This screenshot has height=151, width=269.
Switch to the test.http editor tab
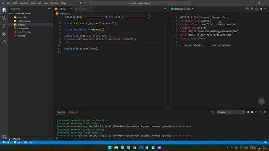point(83,9)
